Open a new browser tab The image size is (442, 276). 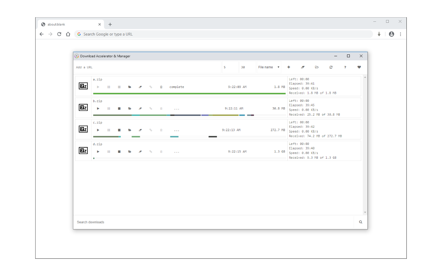coord(110,24)
